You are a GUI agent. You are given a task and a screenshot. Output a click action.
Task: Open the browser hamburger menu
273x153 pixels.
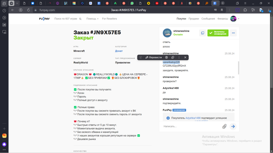[245, 3]
